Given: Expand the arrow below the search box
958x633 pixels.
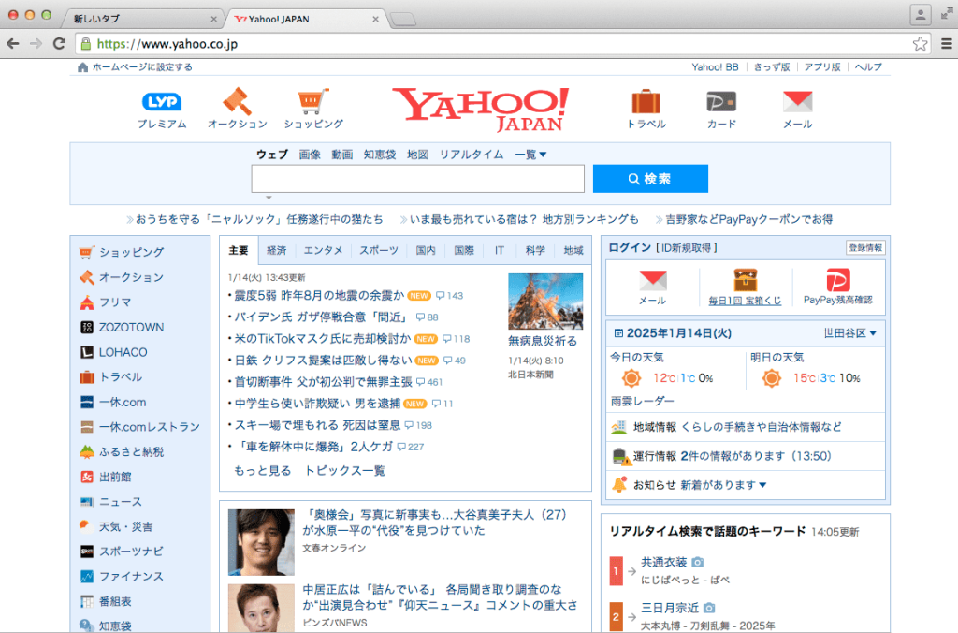Looking at the screenshot, I should pyautogui.click(x=269, y=198).
